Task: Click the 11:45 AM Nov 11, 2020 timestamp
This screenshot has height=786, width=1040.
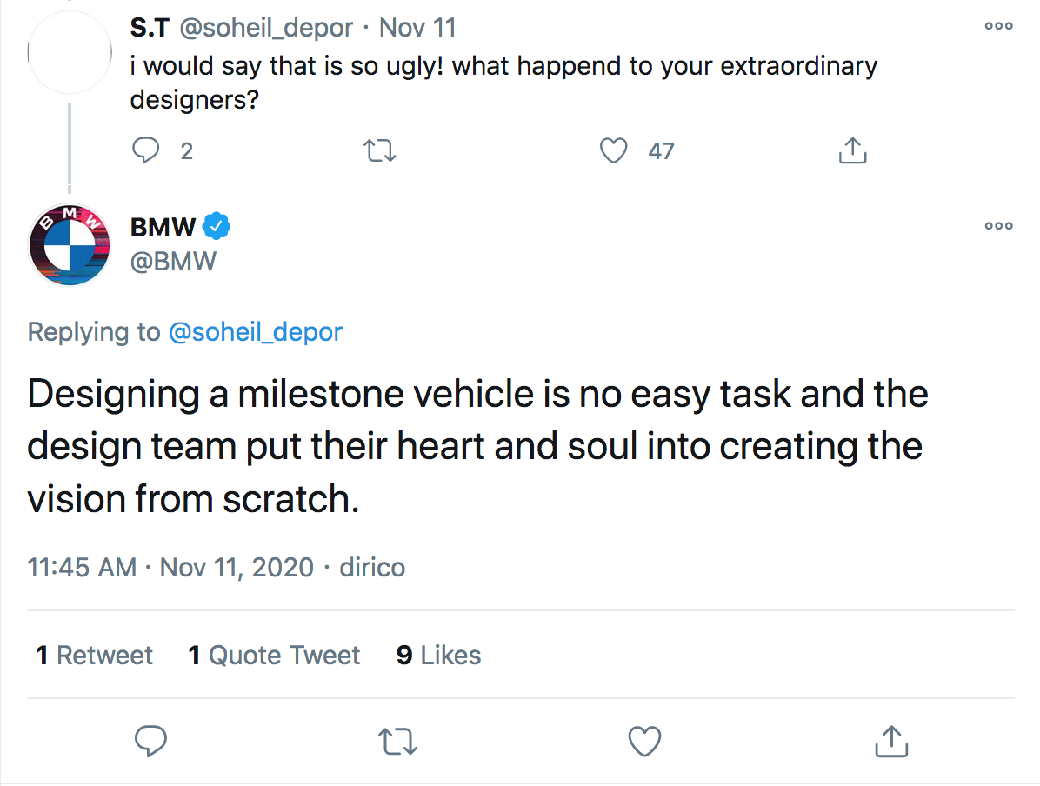Action: point(170,567)
